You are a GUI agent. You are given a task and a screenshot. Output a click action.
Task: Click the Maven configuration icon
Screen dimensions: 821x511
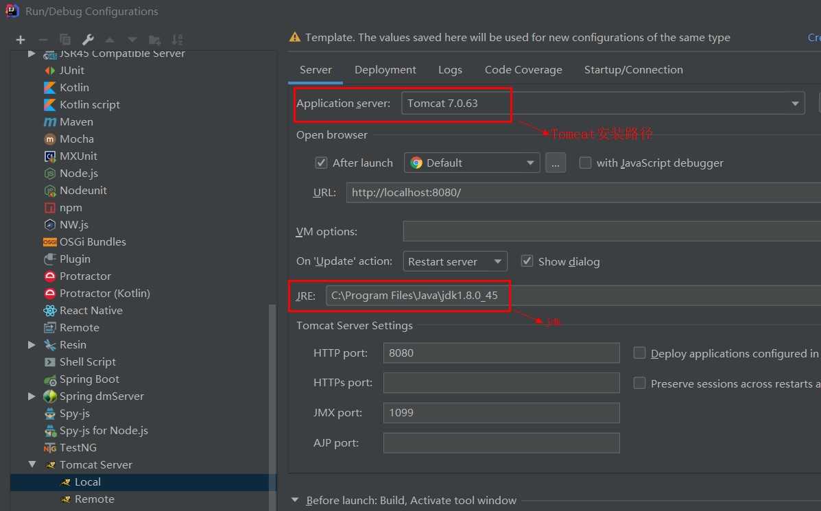(x=50, y=121)
